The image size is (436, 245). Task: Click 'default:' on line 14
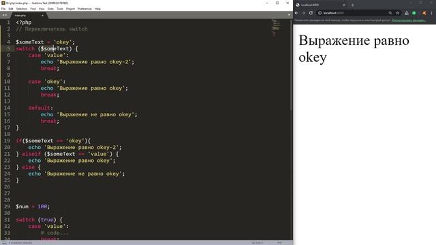tap(41, 108)
